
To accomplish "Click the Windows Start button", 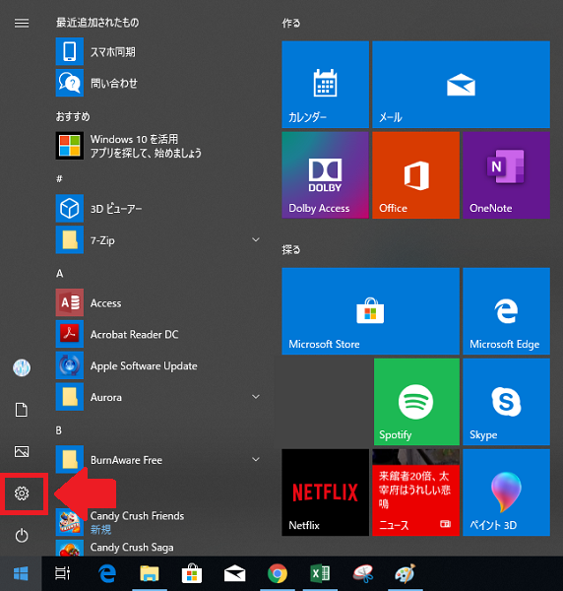I will click(21, 573).
